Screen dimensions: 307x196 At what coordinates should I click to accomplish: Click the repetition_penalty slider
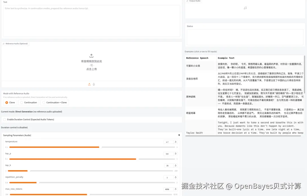(x=92, y=183)
